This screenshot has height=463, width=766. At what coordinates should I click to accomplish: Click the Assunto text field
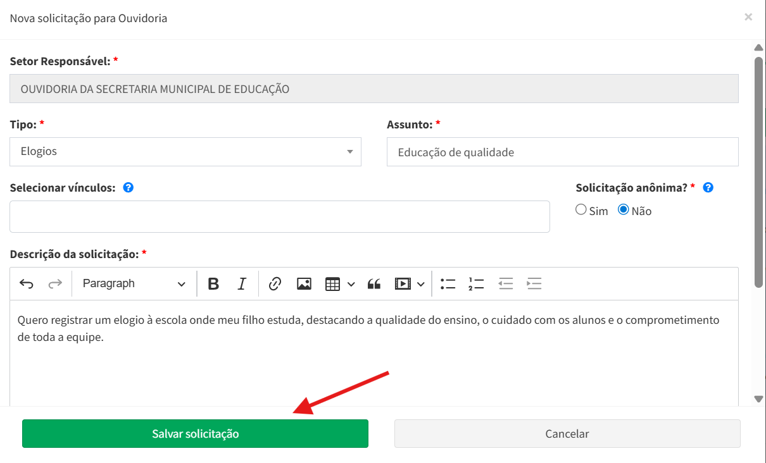(x=562, y=152)
